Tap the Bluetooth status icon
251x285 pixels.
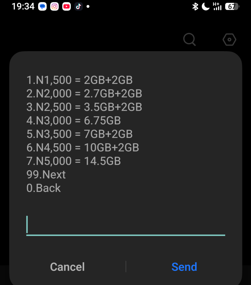click(x=195, y=6)
